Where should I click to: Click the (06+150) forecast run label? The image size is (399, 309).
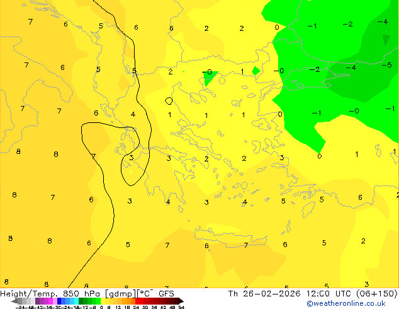[376, 294]
